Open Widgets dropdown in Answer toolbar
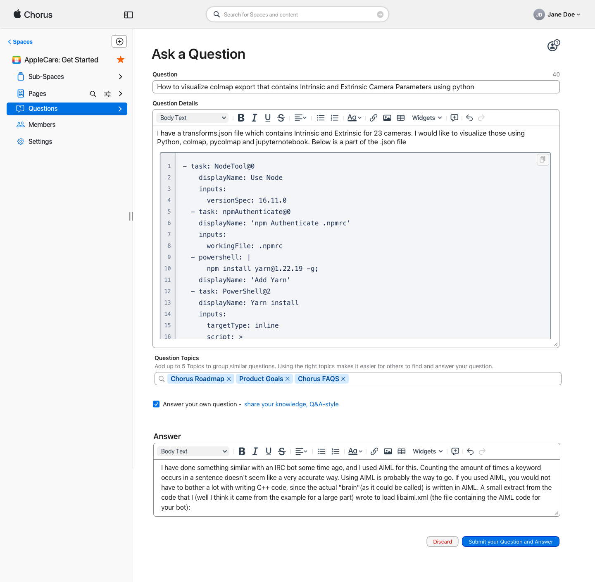 [428, 451]
